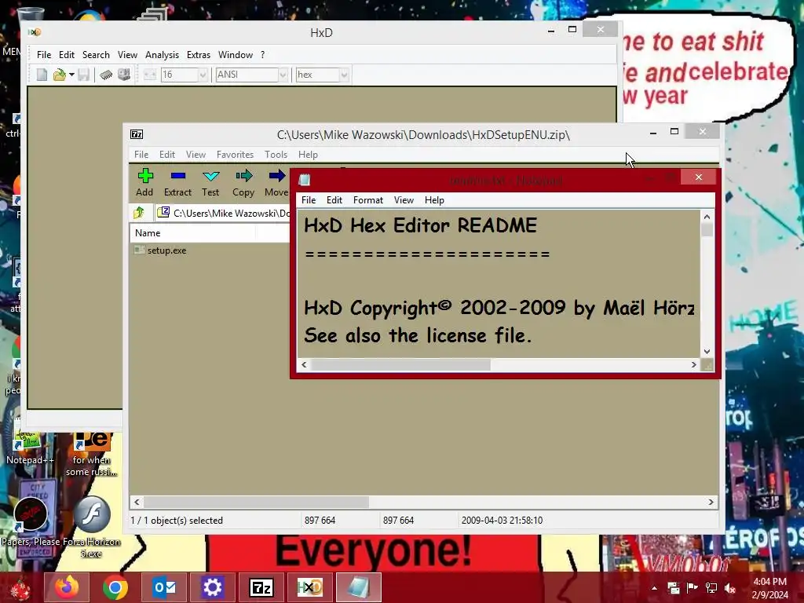The height and width of the screenshot is (603, 804).
Task: Click the Move button in 7-Zip toolbar
Action: click(x=276, y=182)
